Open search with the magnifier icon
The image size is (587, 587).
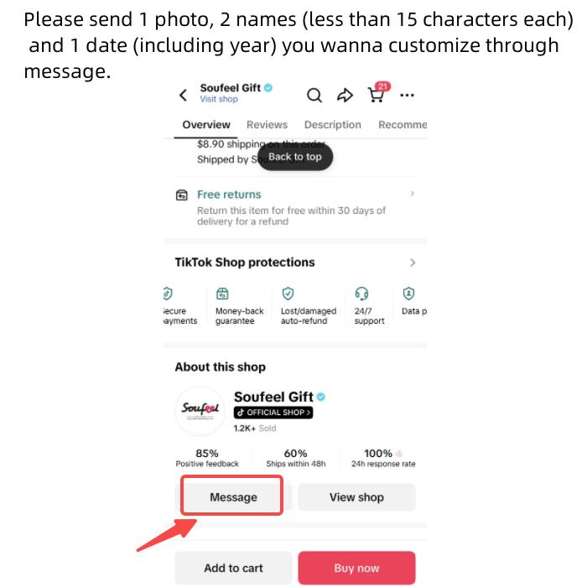pyautogui.click(x=314, y=95)
